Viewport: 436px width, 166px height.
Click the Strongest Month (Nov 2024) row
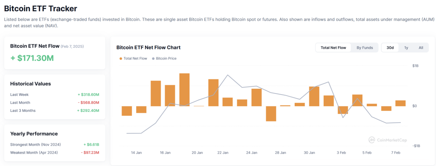54,145
